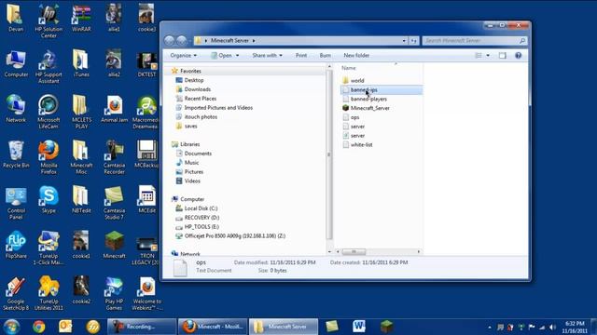This screenshot has height=335, width=597.
Task: Expand the breadcrumb arrow after Minecraft Server
Action: pos(254,41)
